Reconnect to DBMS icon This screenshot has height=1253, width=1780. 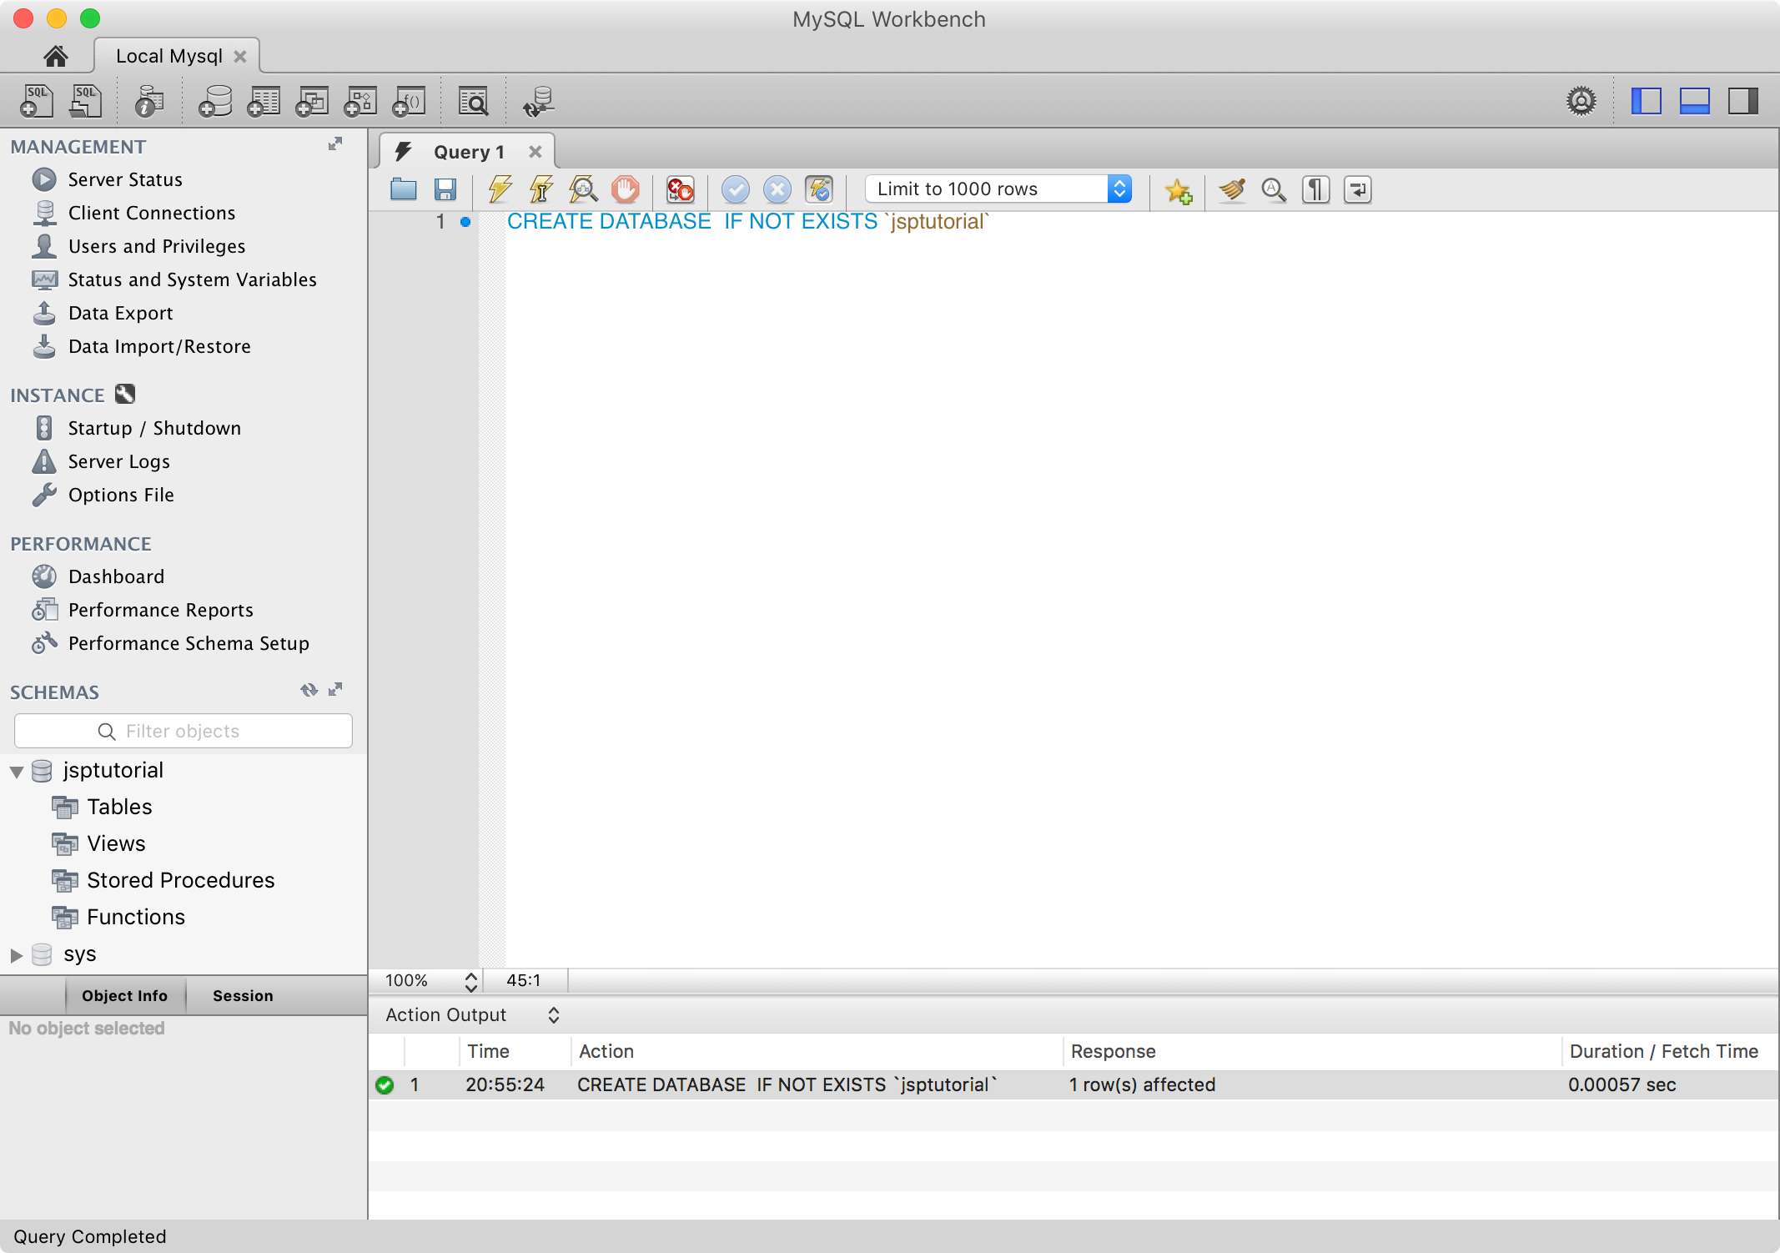point(539,101)
